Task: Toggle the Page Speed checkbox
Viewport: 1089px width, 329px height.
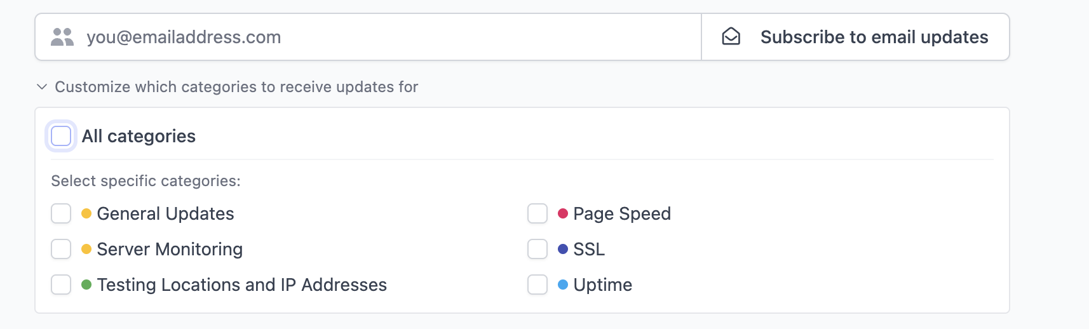Action: click(x=538, y=213)
